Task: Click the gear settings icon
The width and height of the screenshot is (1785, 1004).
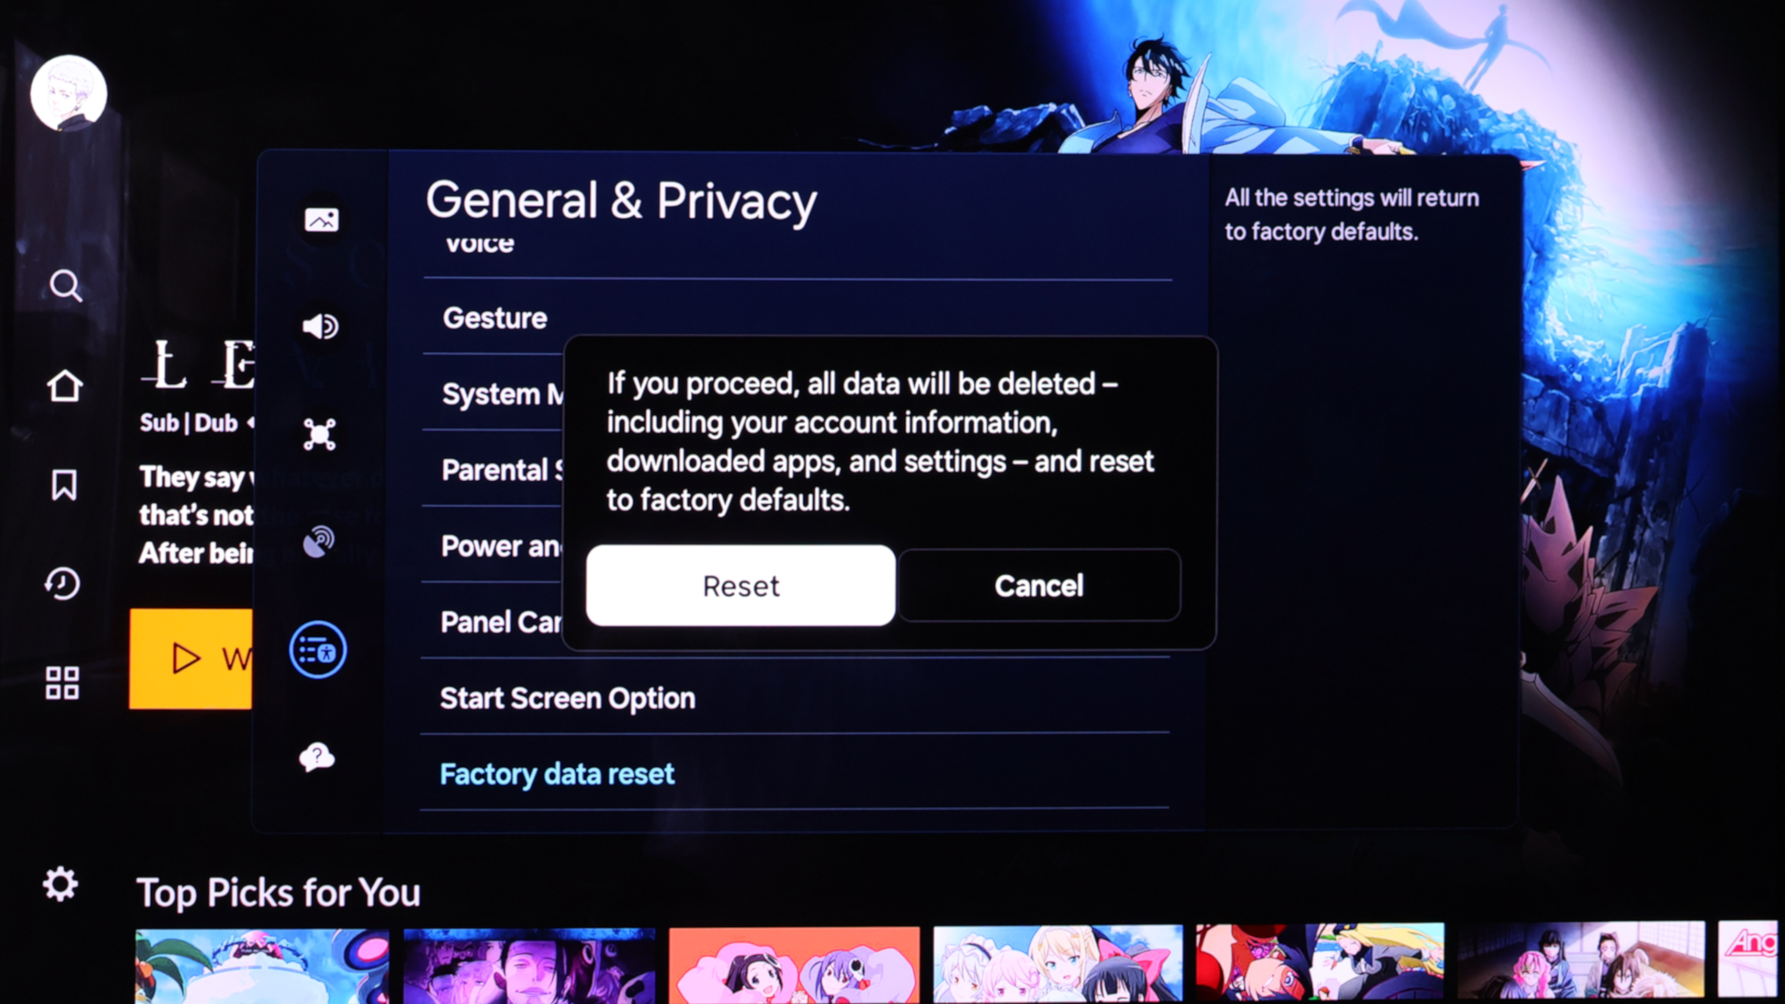Action: 60,884
